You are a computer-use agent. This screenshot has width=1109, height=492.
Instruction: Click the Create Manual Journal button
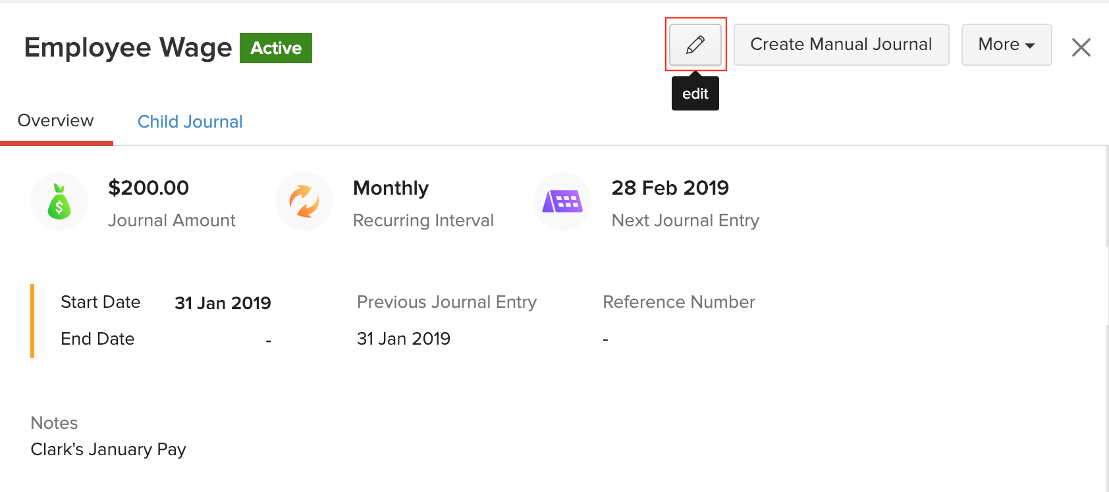click(x=841, y=44)
